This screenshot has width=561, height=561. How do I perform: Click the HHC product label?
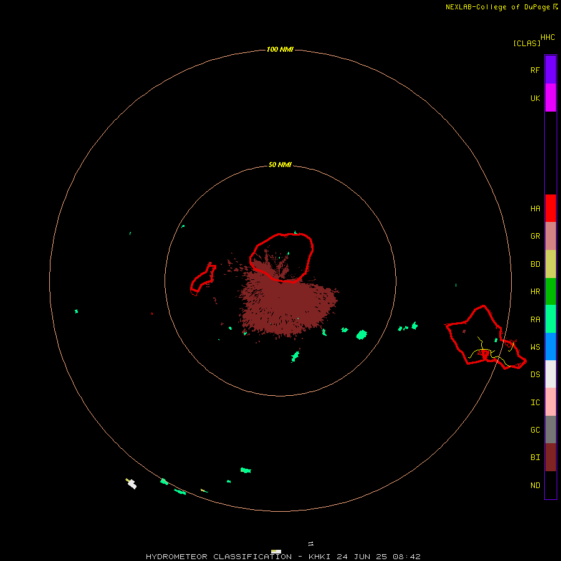pos(547,37)
